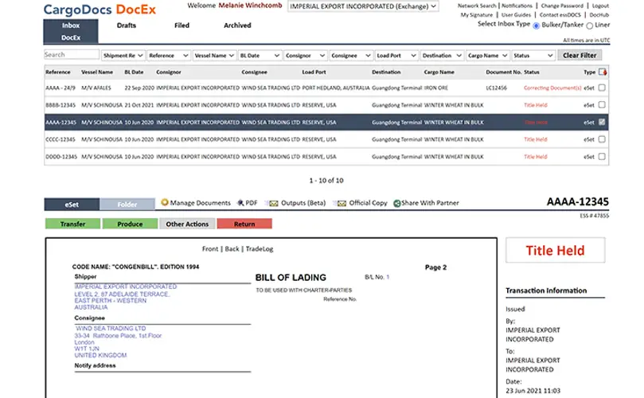This screenshot has height=398, width=644.
Task: Open the Status filter dropdown
Action: click(533, 56)
